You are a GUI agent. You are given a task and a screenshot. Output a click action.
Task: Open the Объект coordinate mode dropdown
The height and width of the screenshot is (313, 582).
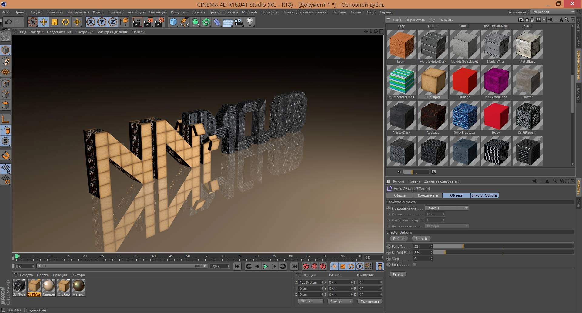[x=310, y=301]
